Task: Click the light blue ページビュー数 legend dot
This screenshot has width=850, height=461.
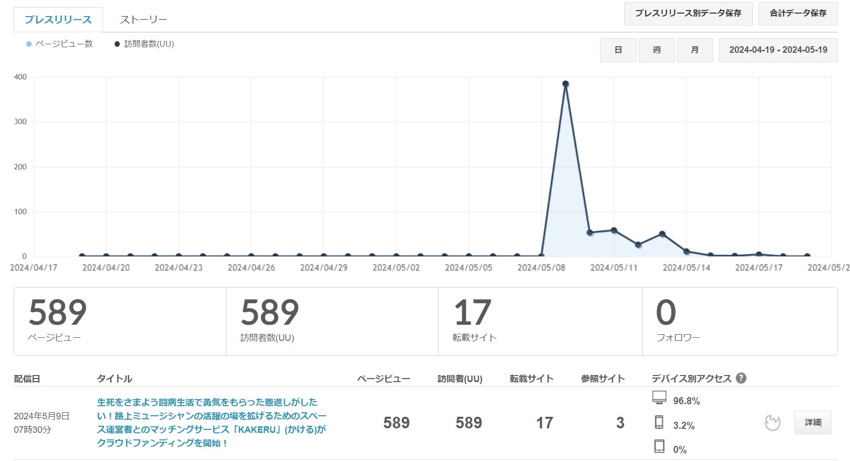Action: (x=29, y=44)
